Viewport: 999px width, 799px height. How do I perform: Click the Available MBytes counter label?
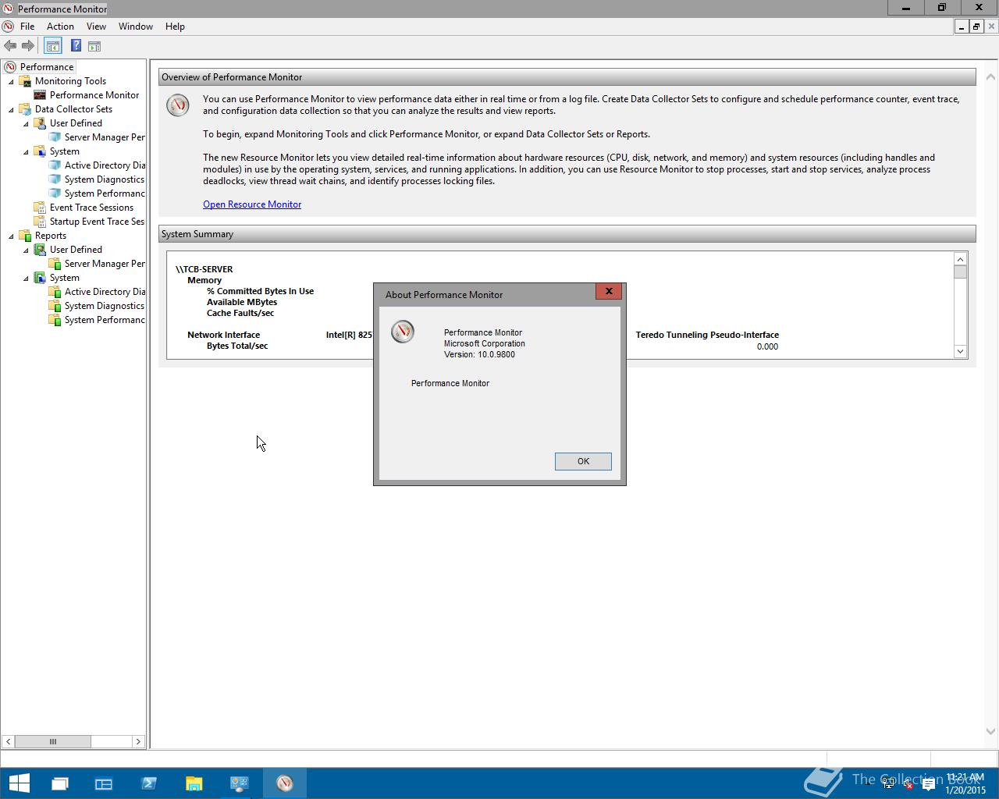[x=242, y=302]
